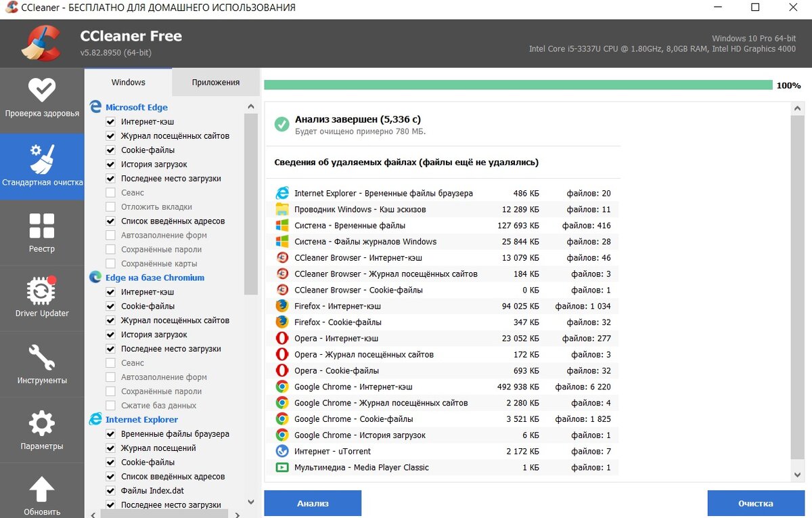Select the Google Chrome - Cookie-файлы result row

pos(443,419)
